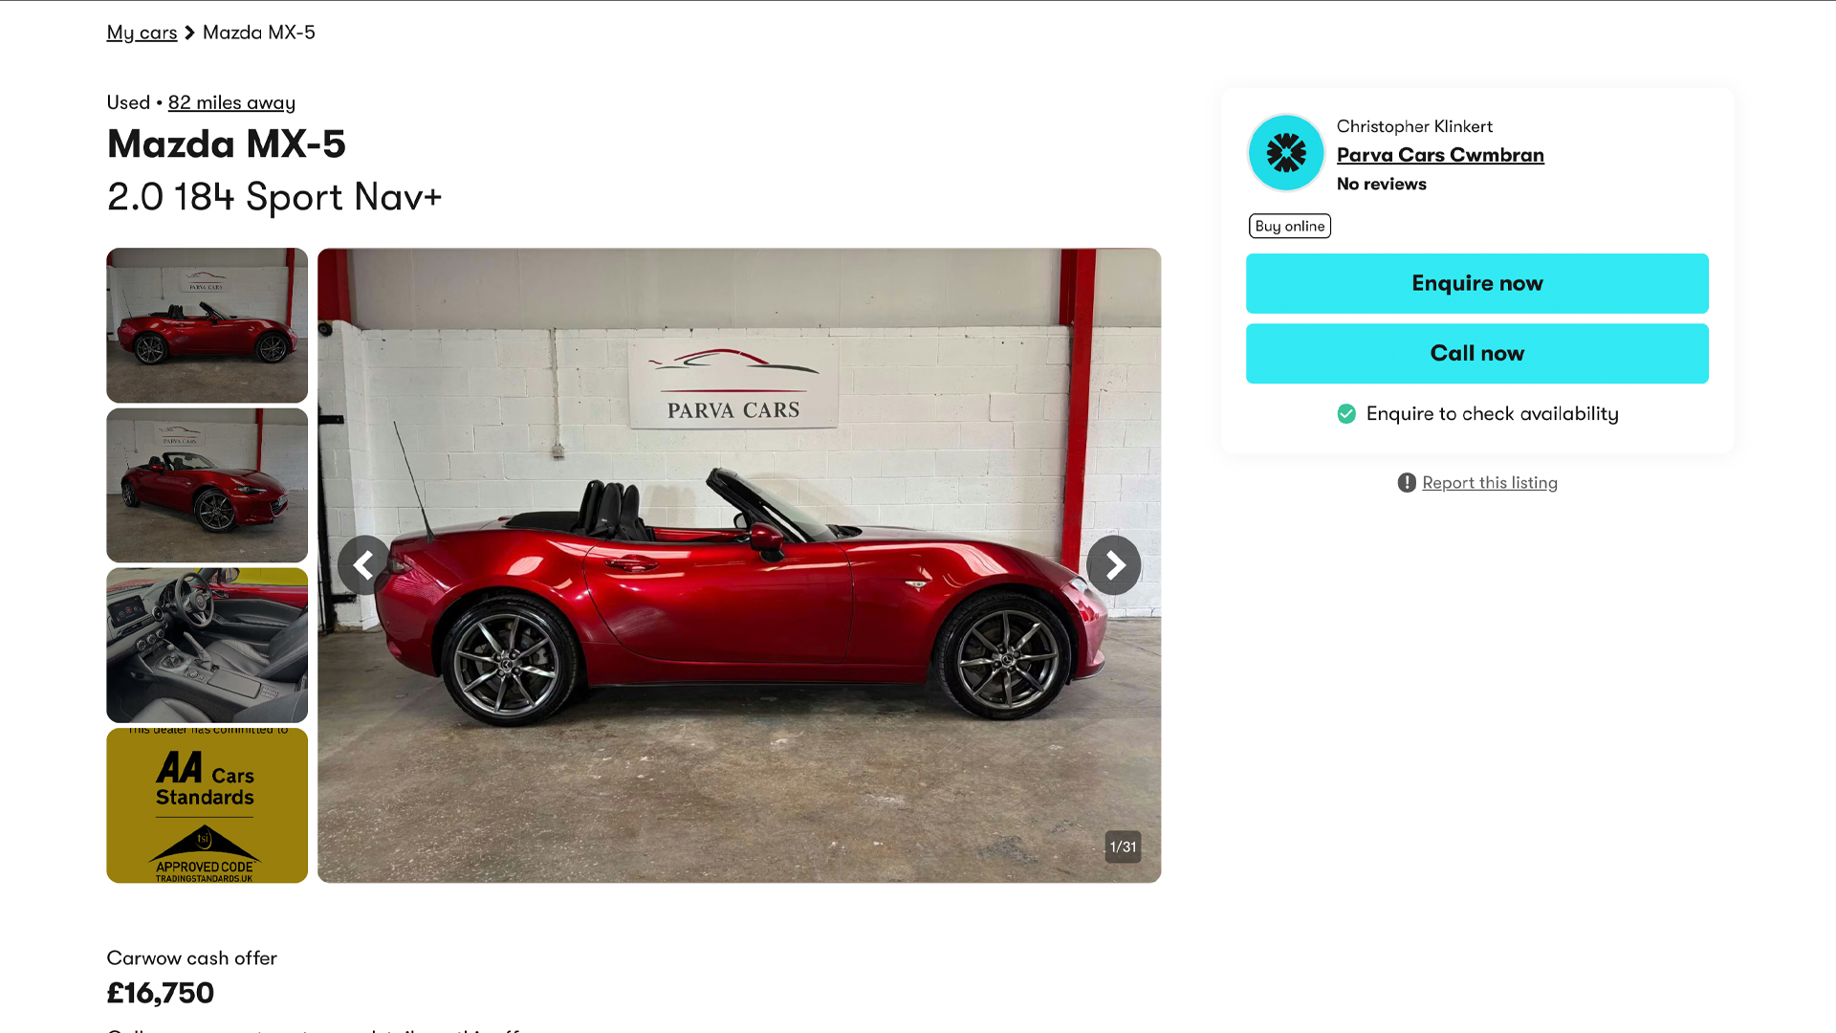The width and height of the screenshot is (1836, 1033).
Task: Open the photo counter 1/31 badge
Action: click(1123, 846)
